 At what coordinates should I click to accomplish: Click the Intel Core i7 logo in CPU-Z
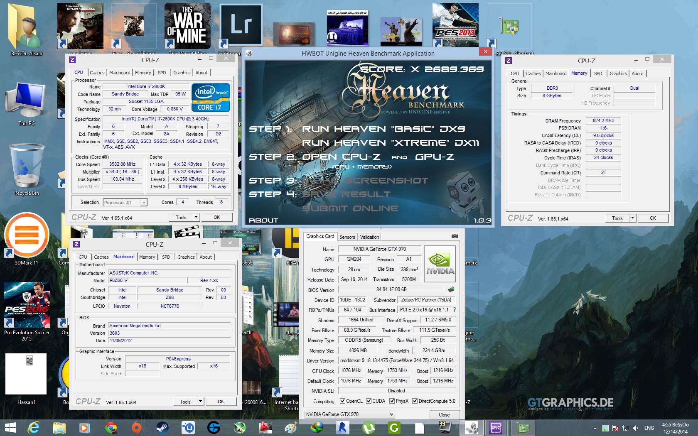211,98
